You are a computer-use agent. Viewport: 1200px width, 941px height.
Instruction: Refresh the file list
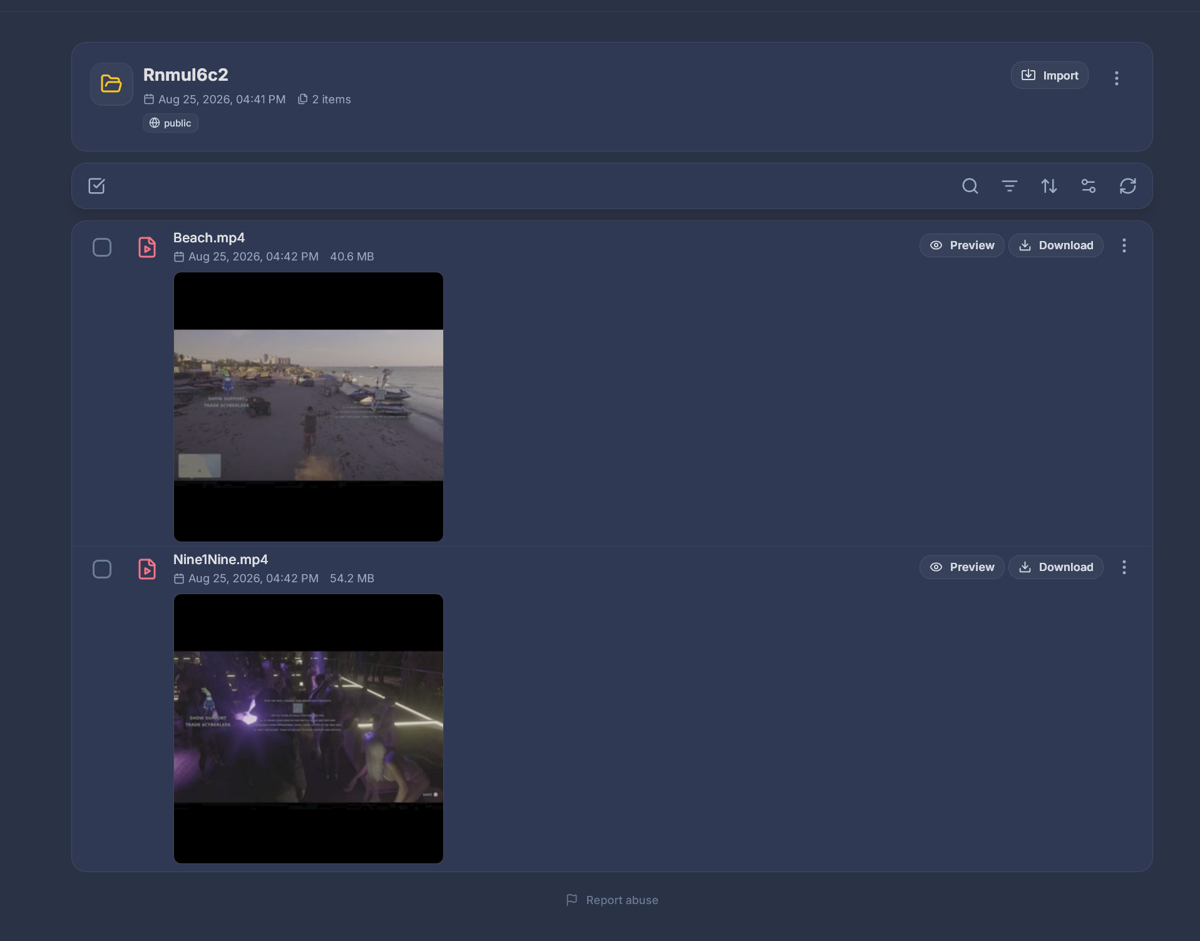(x=1127, y=186)
